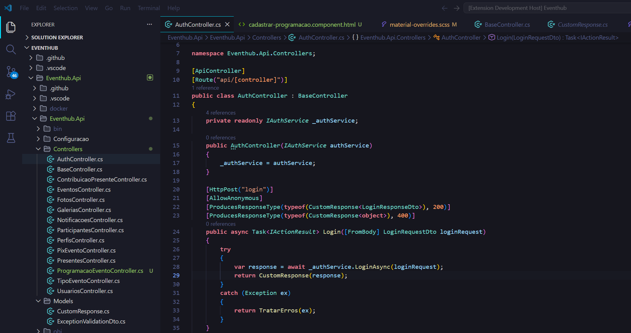This screenshot has width=631, height=333.
Task: Collapse the Models folder
Action: tap(38, 301)
